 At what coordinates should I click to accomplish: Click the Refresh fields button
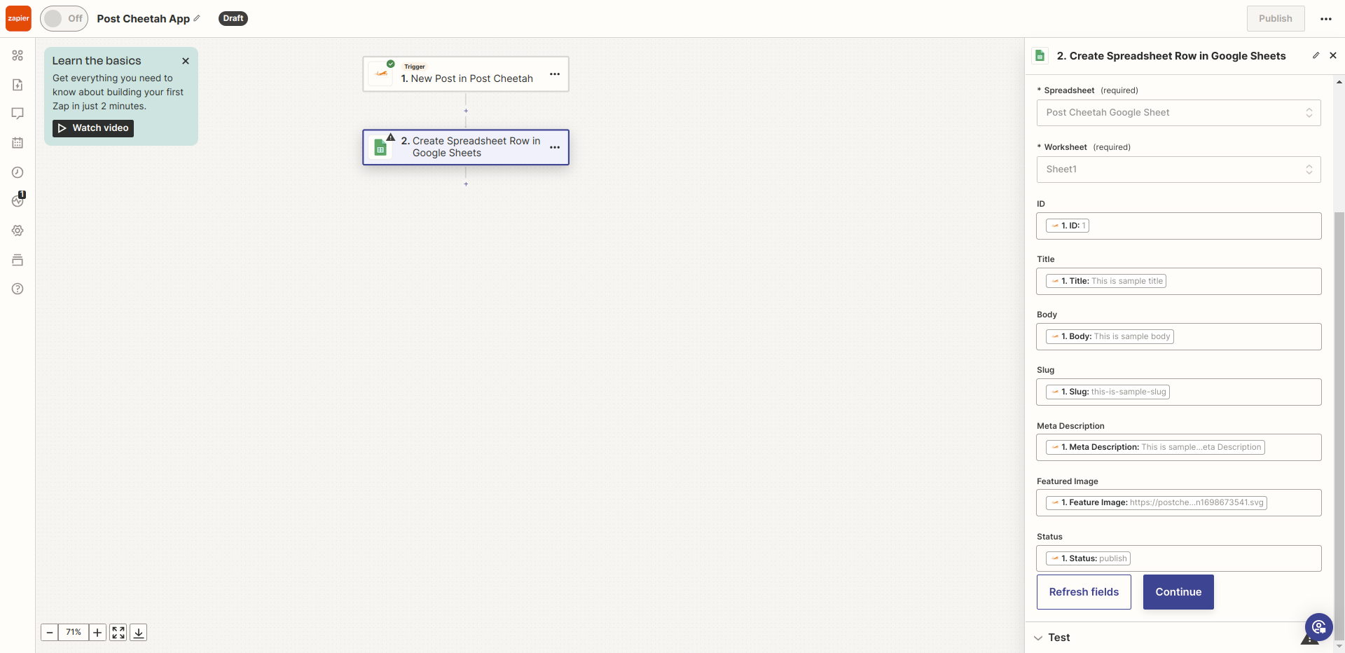click(1084, 592)
